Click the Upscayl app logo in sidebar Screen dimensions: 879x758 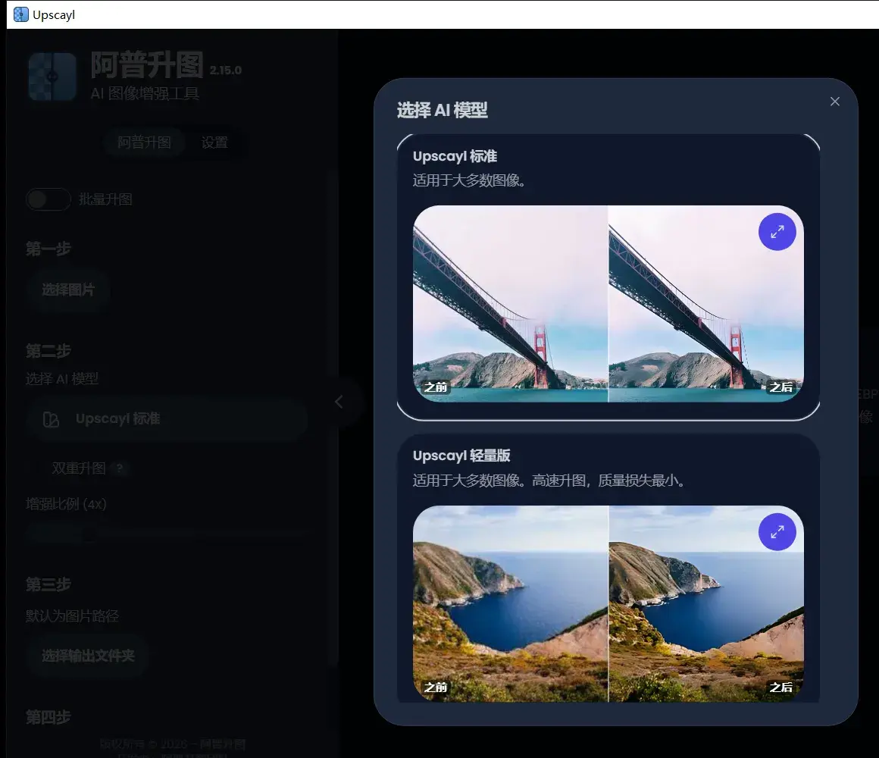[x=52, y=77]
